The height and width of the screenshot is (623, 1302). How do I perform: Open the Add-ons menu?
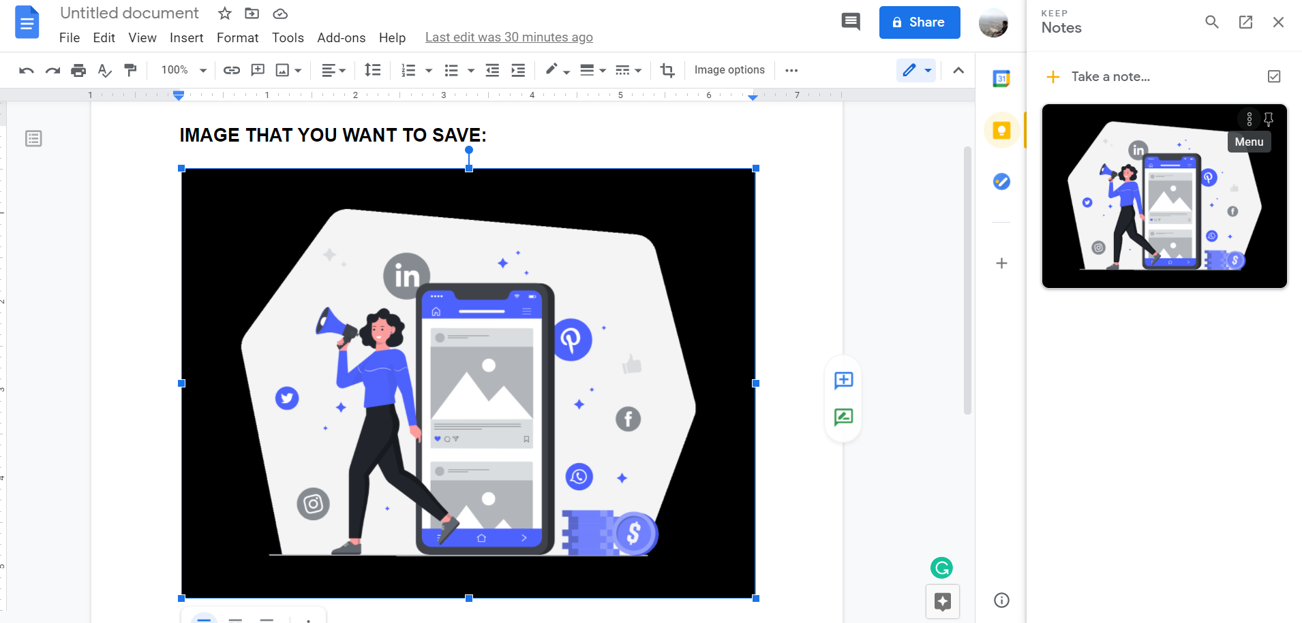click(342, 37)
